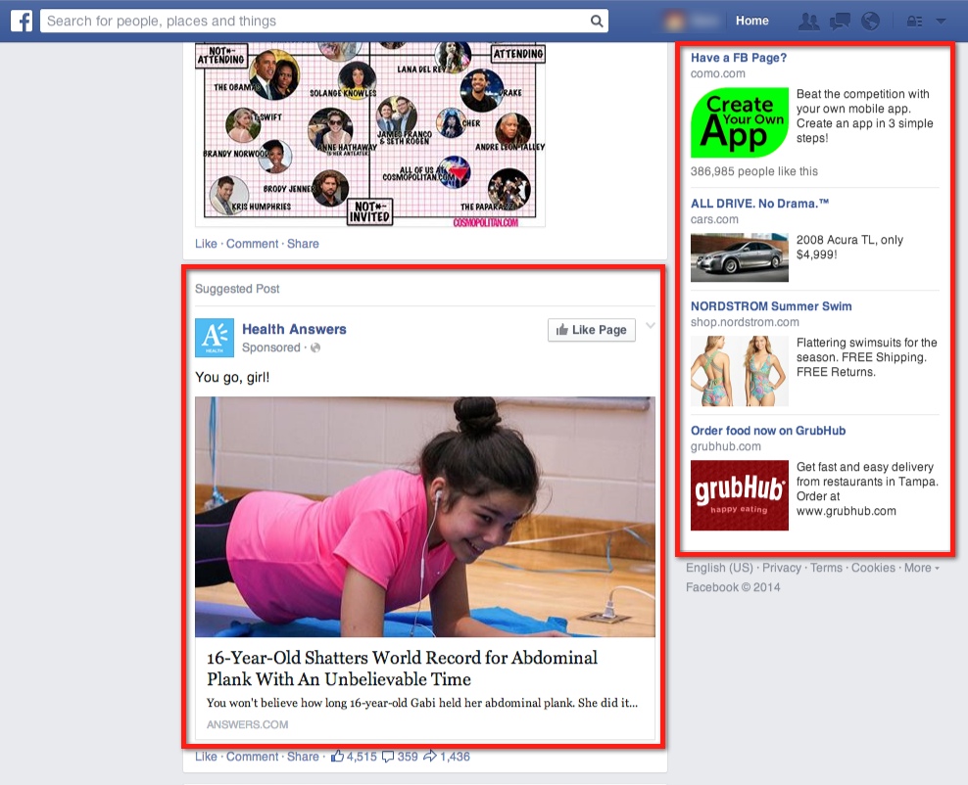This screenshot has width=968, height=785.
Task: Open the Cosmopolitan attendance chart image
Action: click(x=370, y=134)
